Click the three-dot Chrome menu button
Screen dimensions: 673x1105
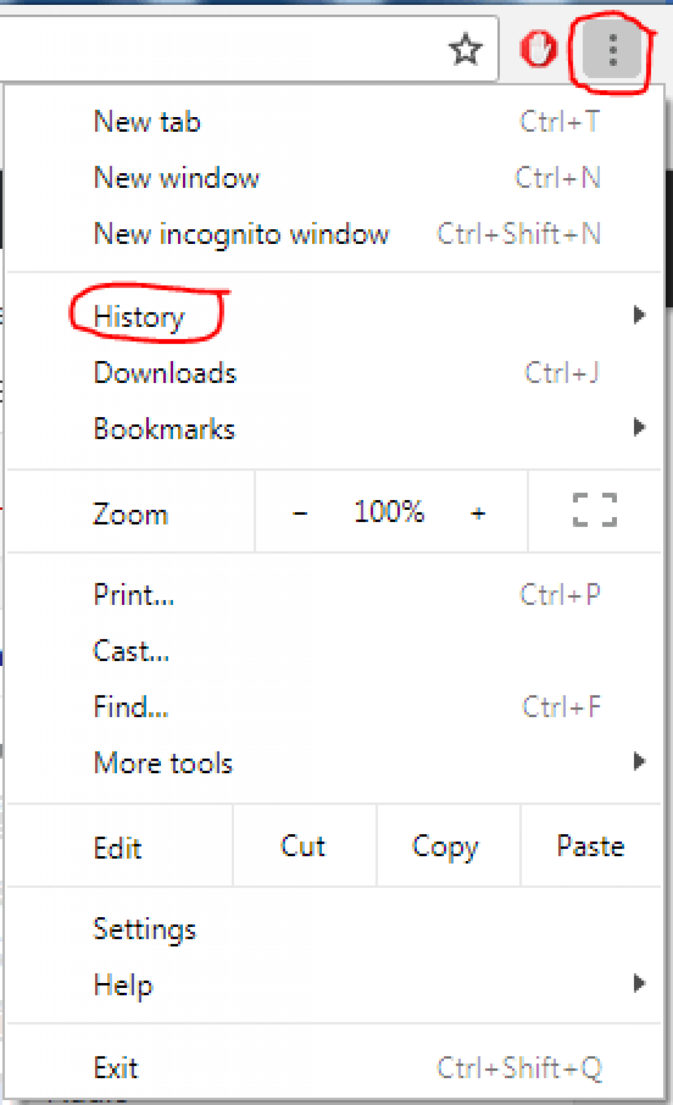[x=613, y=51]
